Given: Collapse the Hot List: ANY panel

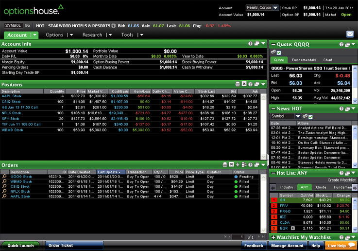Looking at the screenshot, I should tap(273, 173).
